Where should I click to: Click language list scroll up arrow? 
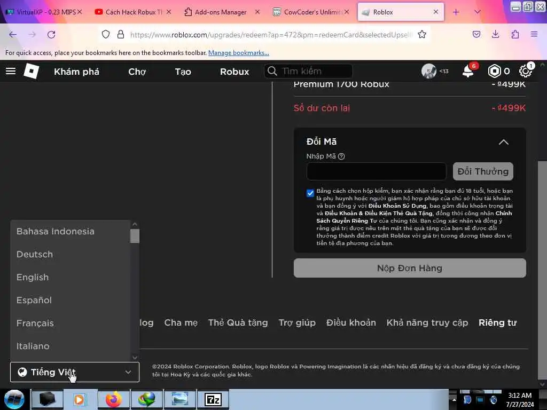point(135,225)
